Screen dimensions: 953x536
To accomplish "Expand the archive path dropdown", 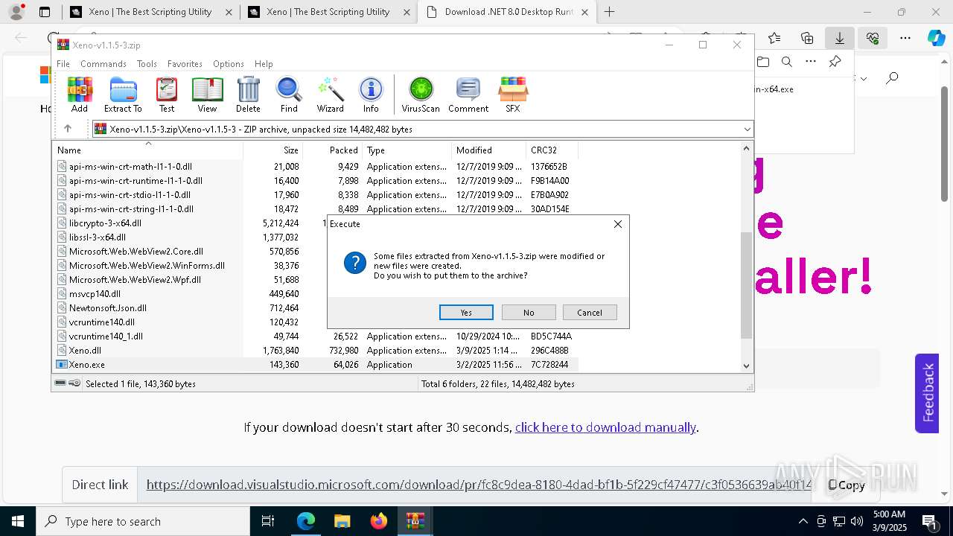I will tap(747, 130).
